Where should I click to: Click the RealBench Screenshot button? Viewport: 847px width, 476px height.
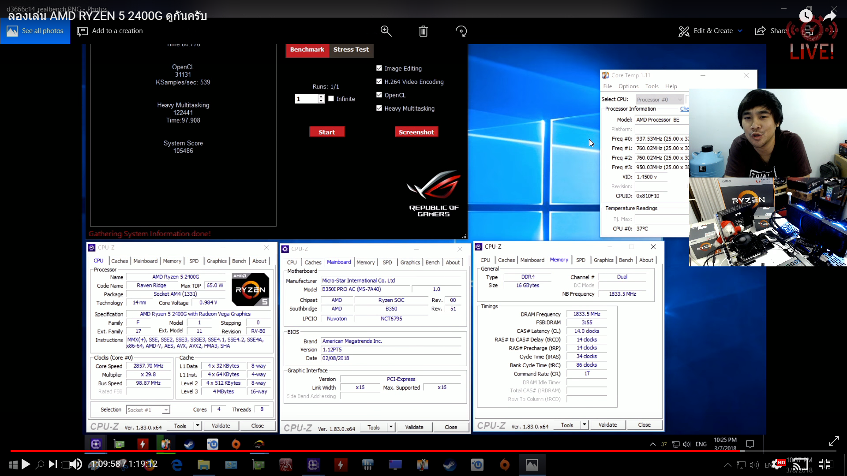[416, 132]
